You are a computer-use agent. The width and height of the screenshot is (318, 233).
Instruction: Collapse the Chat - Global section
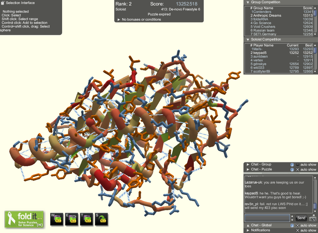tap(248, 225)
